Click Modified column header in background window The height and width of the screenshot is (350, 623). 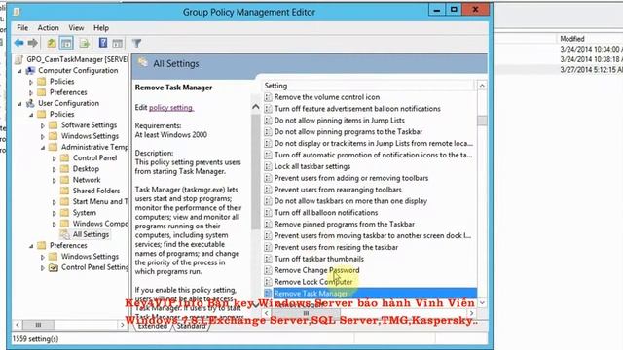click(572, 39)
